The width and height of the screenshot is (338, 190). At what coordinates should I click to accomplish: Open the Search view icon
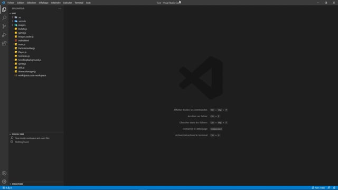4,18
